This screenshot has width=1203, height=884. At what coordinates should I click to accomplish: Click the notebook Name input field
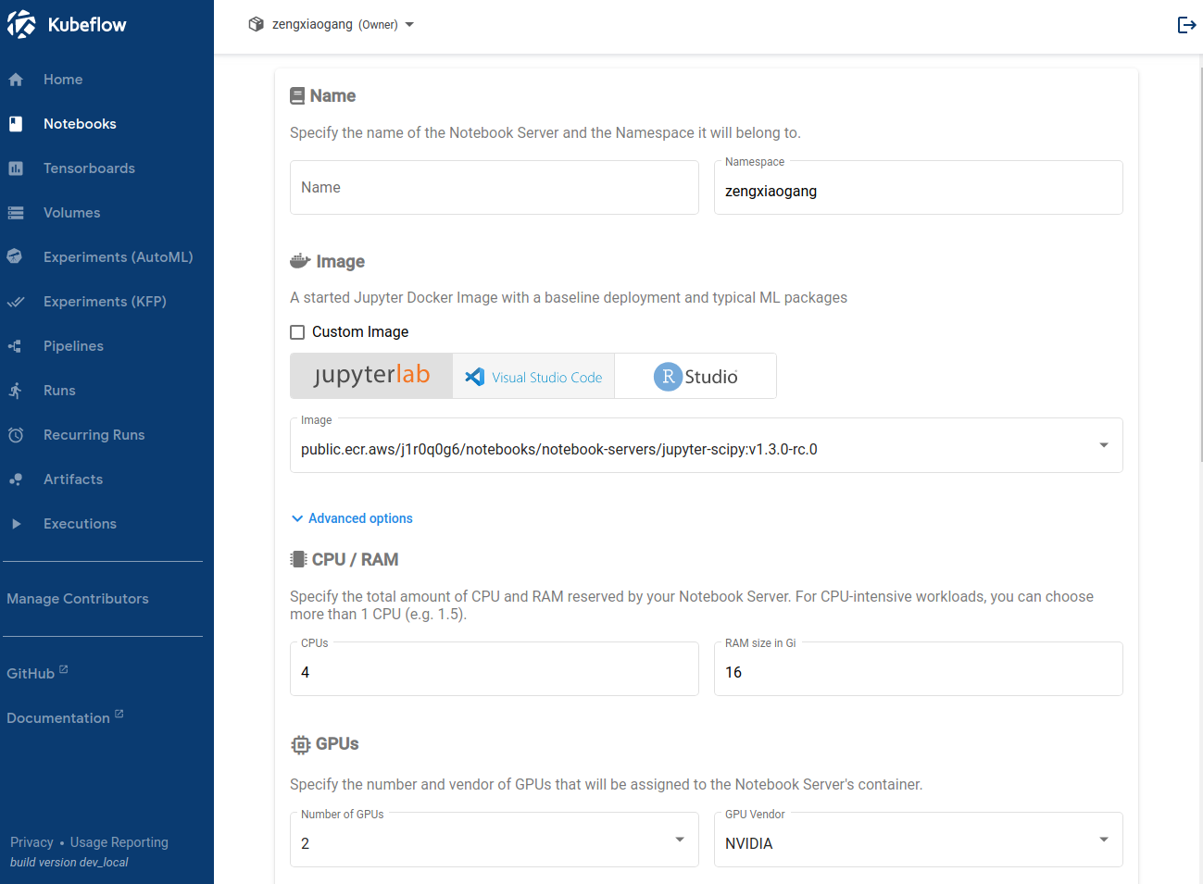[495, 188]
